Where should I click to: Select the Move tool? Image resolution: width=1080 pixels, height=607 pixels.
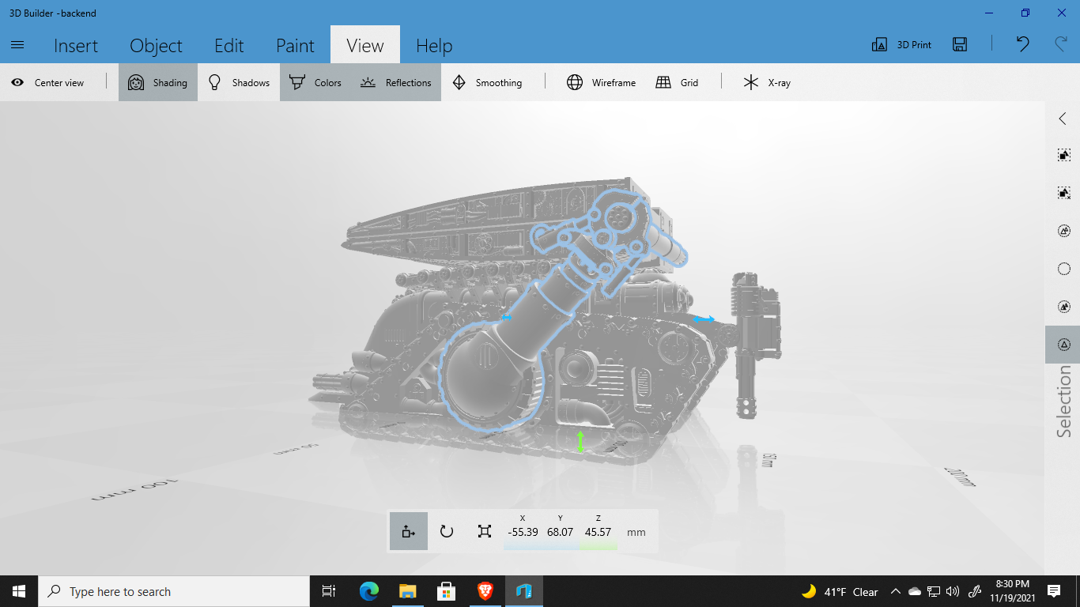click(409, 531)
